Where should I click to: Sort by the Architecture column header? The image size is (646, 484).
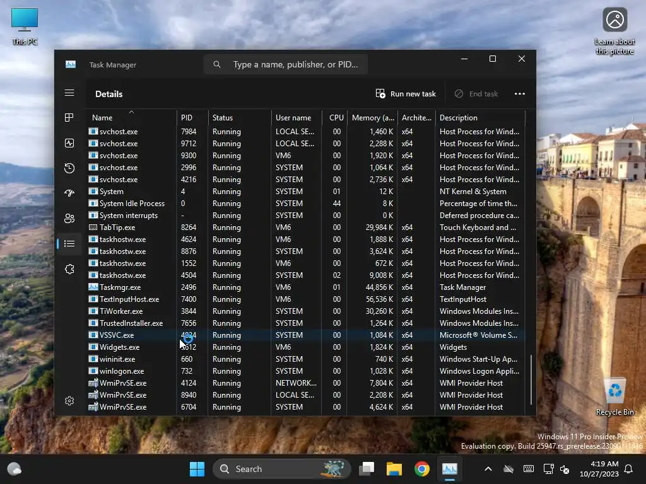[x=416, y=117]
